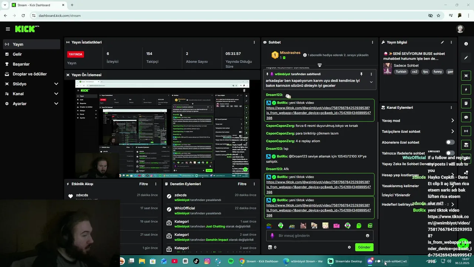Click the Turkish stream tag

tap(401, 72)
